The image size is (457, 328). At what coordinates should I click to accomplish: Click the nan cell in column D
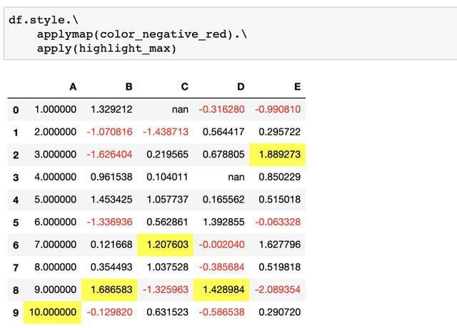236,177
